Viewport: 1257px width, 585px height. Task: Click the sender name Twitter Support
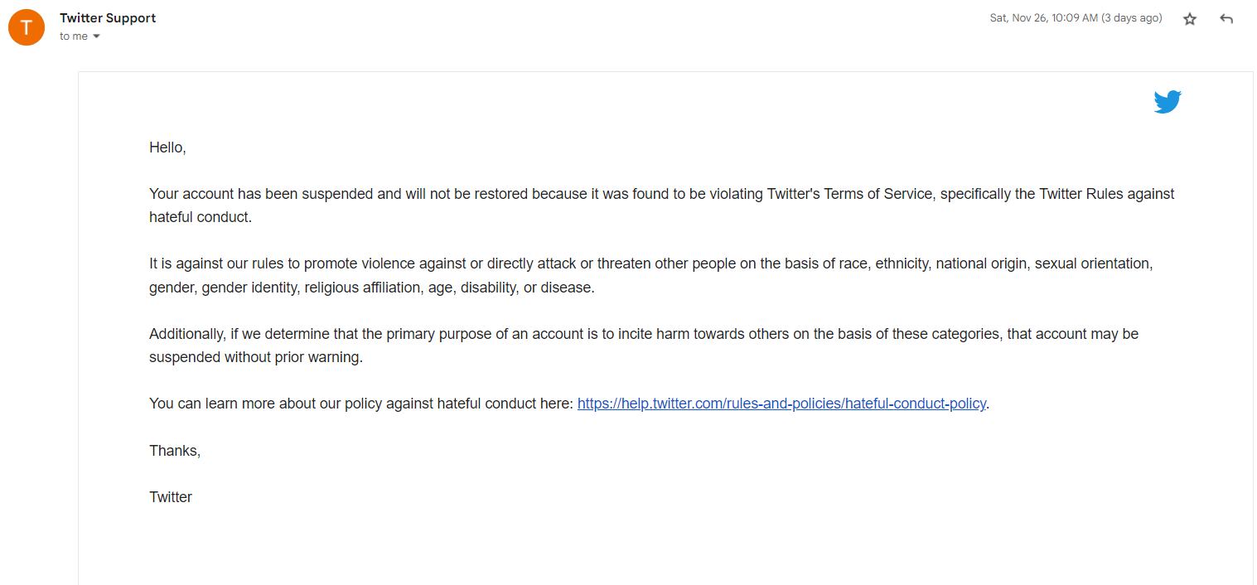coord(108,17)
